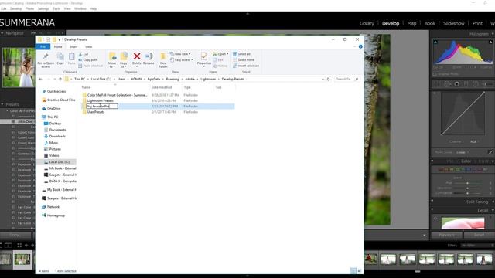Click the address bar refresh icon
The image size is (495, 278).
click(328, 79)
